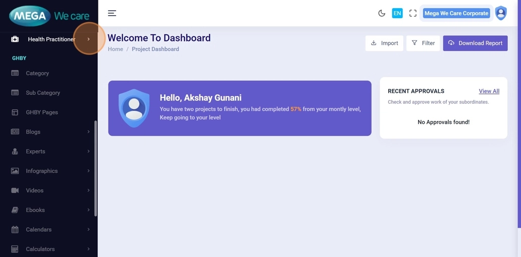This screenshot has height=257, width=521.
Task: Click the Calendars sidebar icon
Action: point(15,230)
